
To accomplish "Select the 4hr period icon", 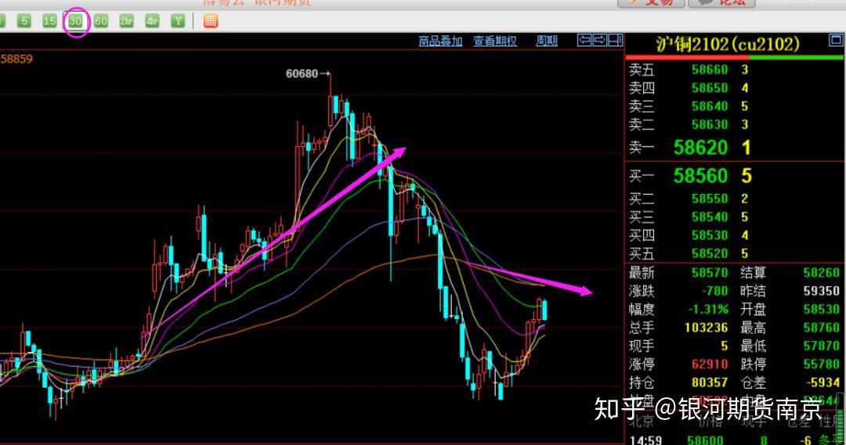I will (153, 21).
